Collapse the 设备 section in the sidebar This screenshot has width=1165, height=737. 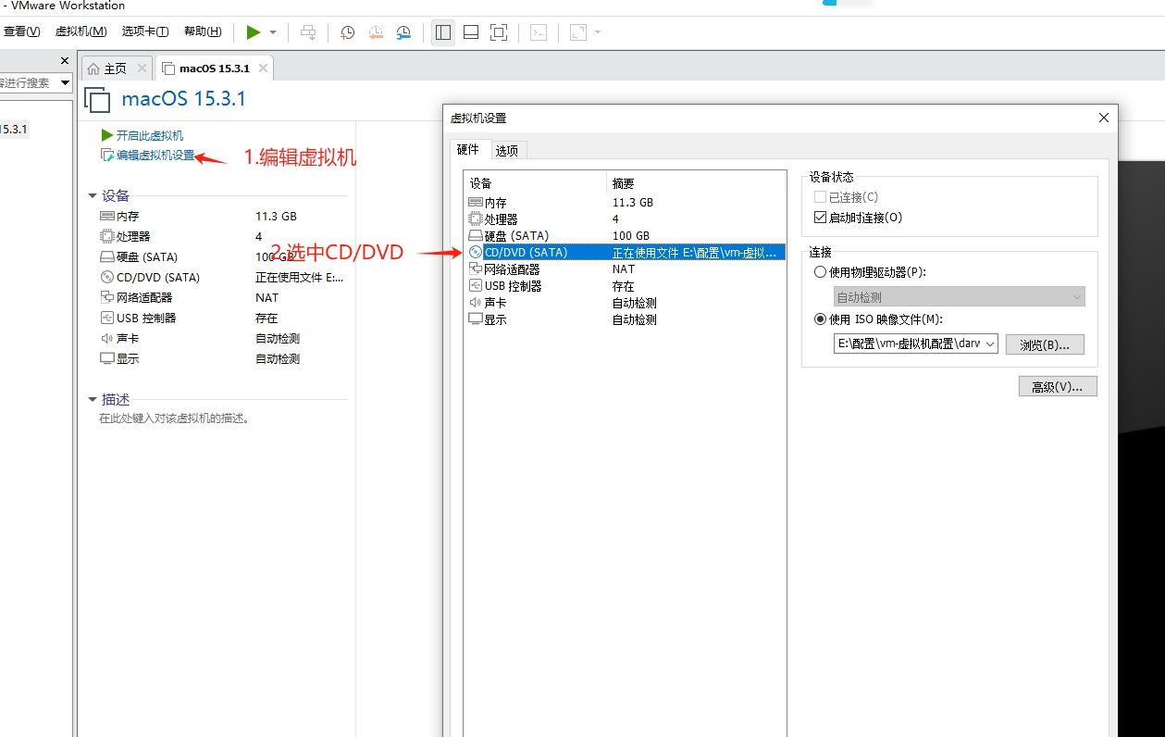90,194
